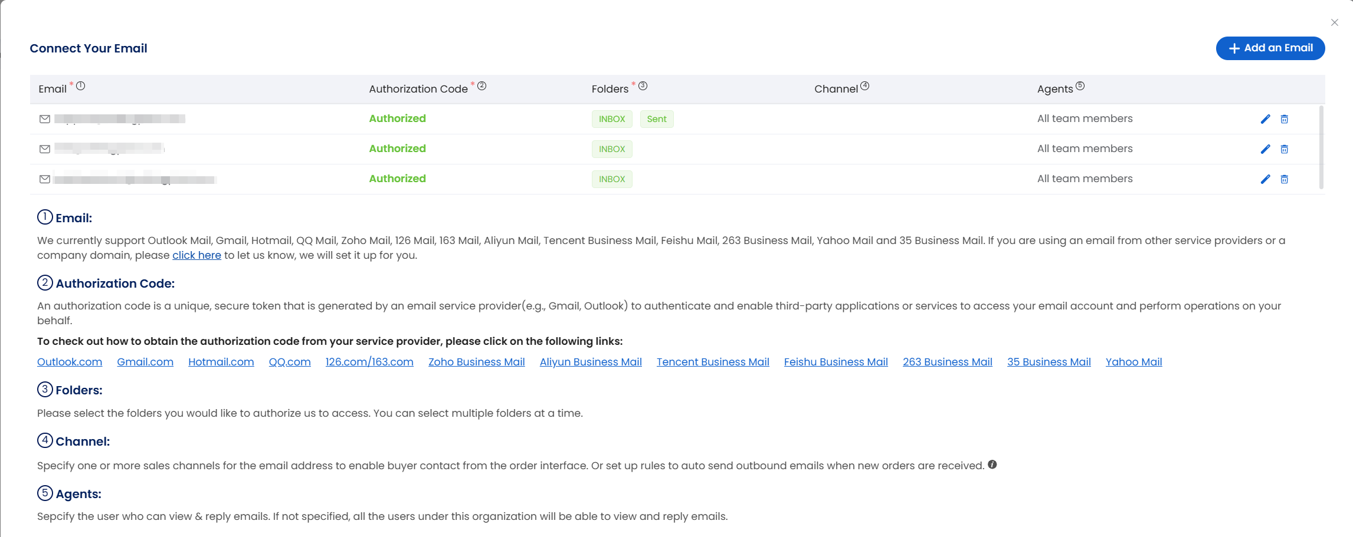Click info icon after Channel description text
The height and width of the screenshot is (537, 1353).
point(992,464)
